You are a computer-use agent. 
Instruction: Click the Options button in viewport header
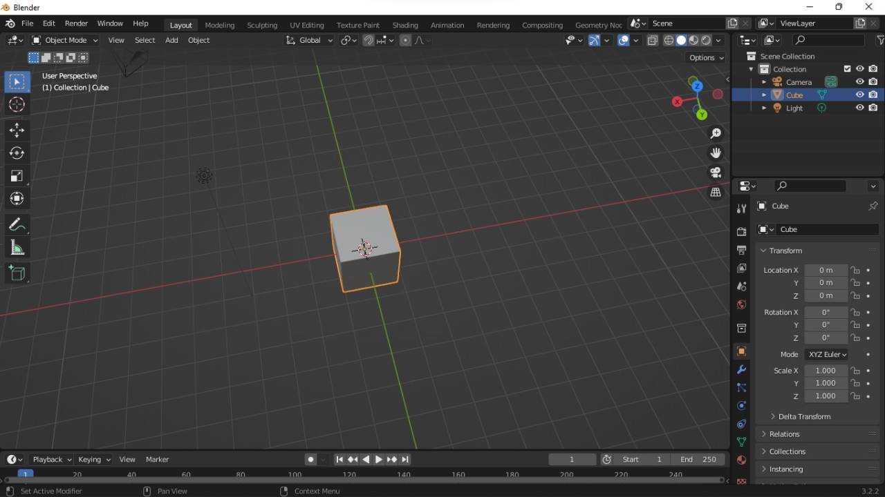click(x=705, y=58)
